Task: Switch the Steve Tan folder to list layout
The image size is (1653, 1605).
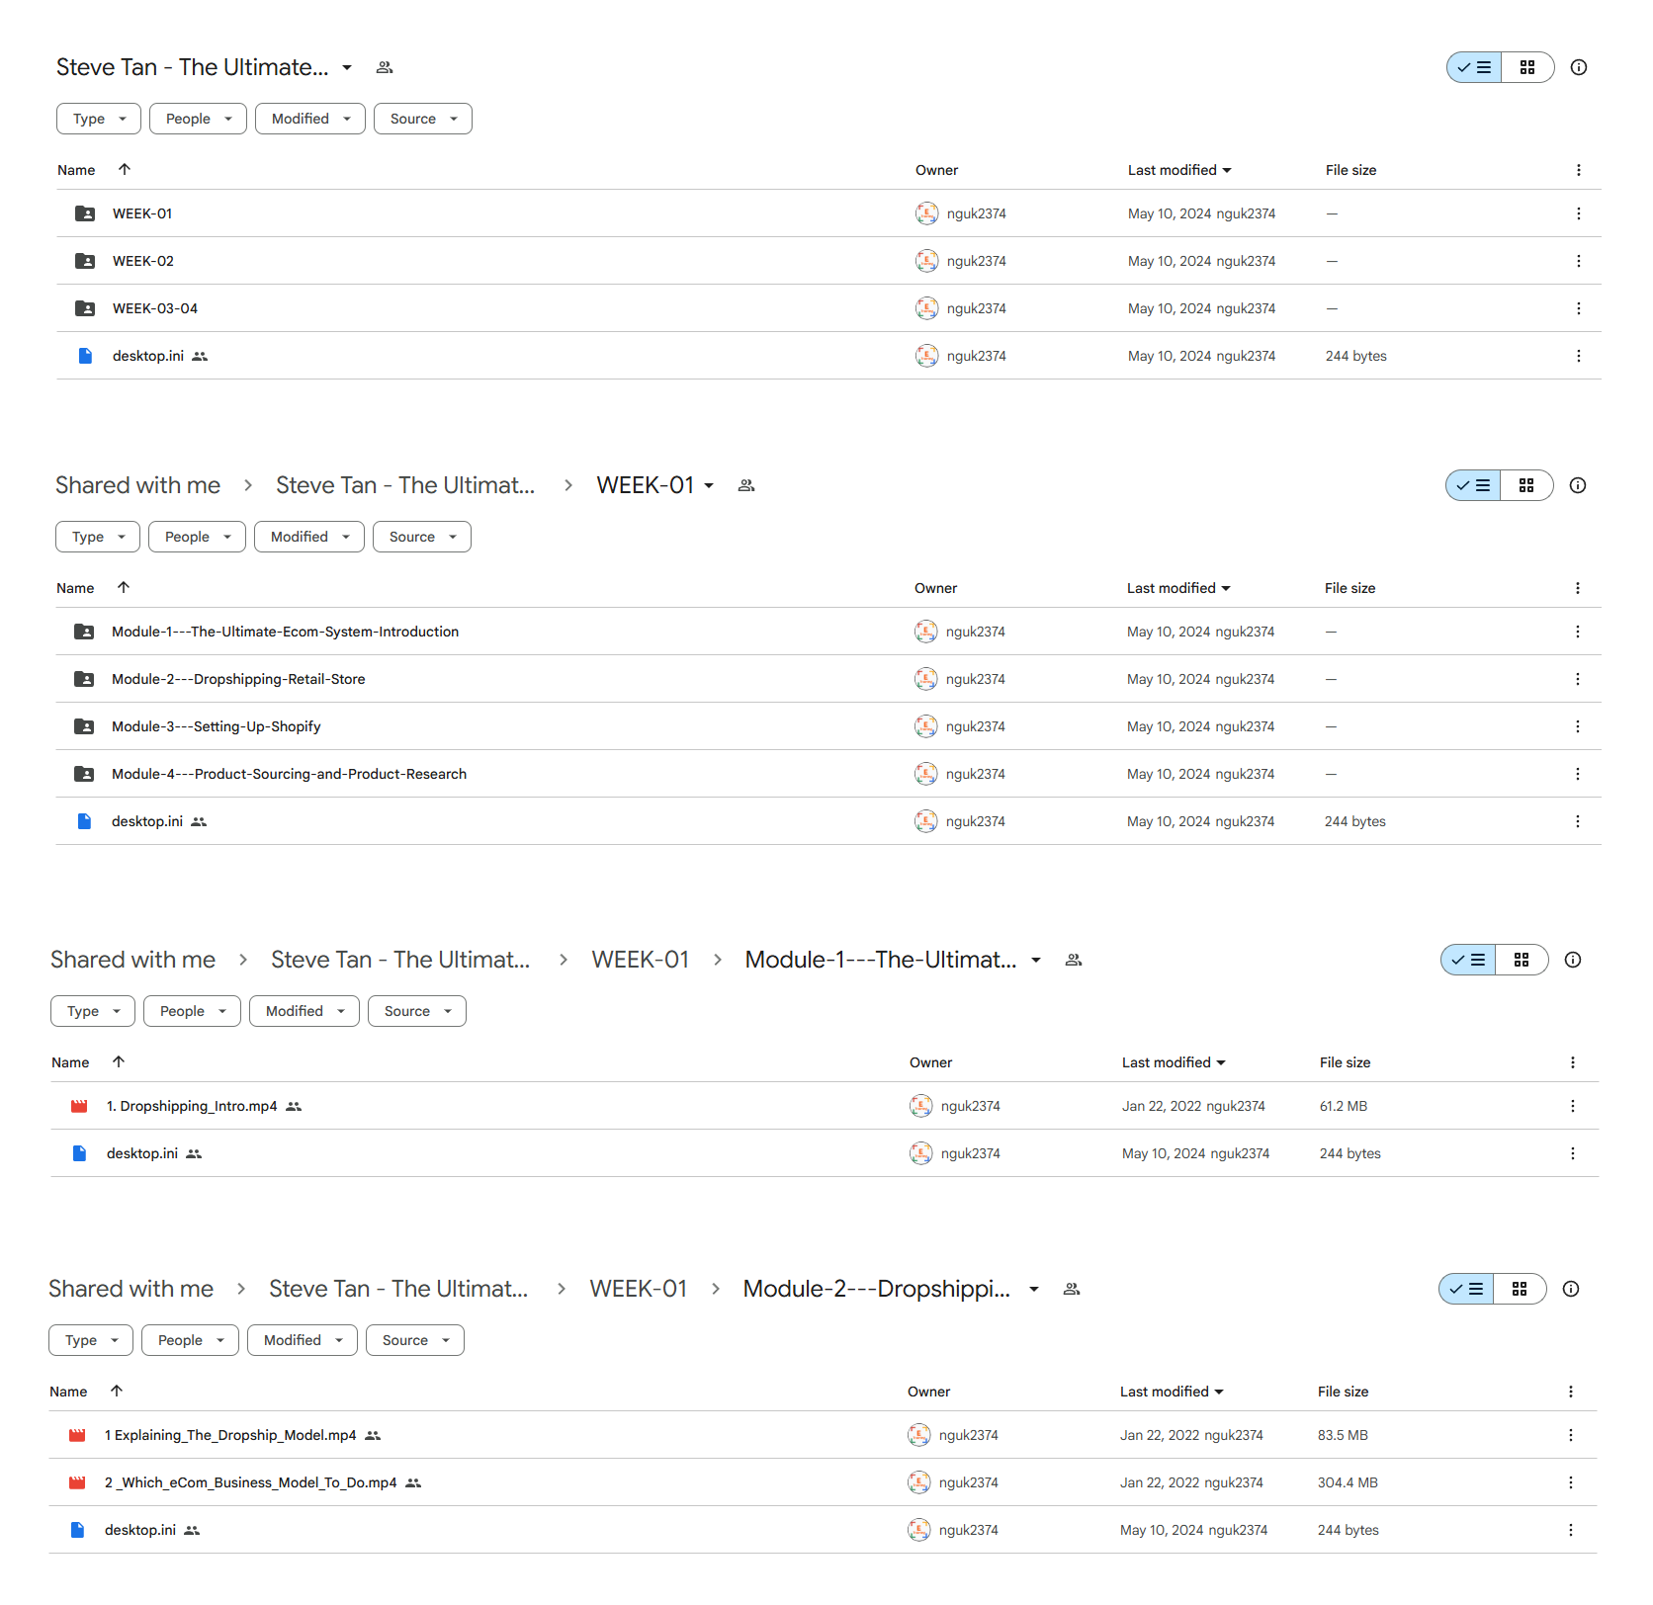Action: [x=1474, y=67]
